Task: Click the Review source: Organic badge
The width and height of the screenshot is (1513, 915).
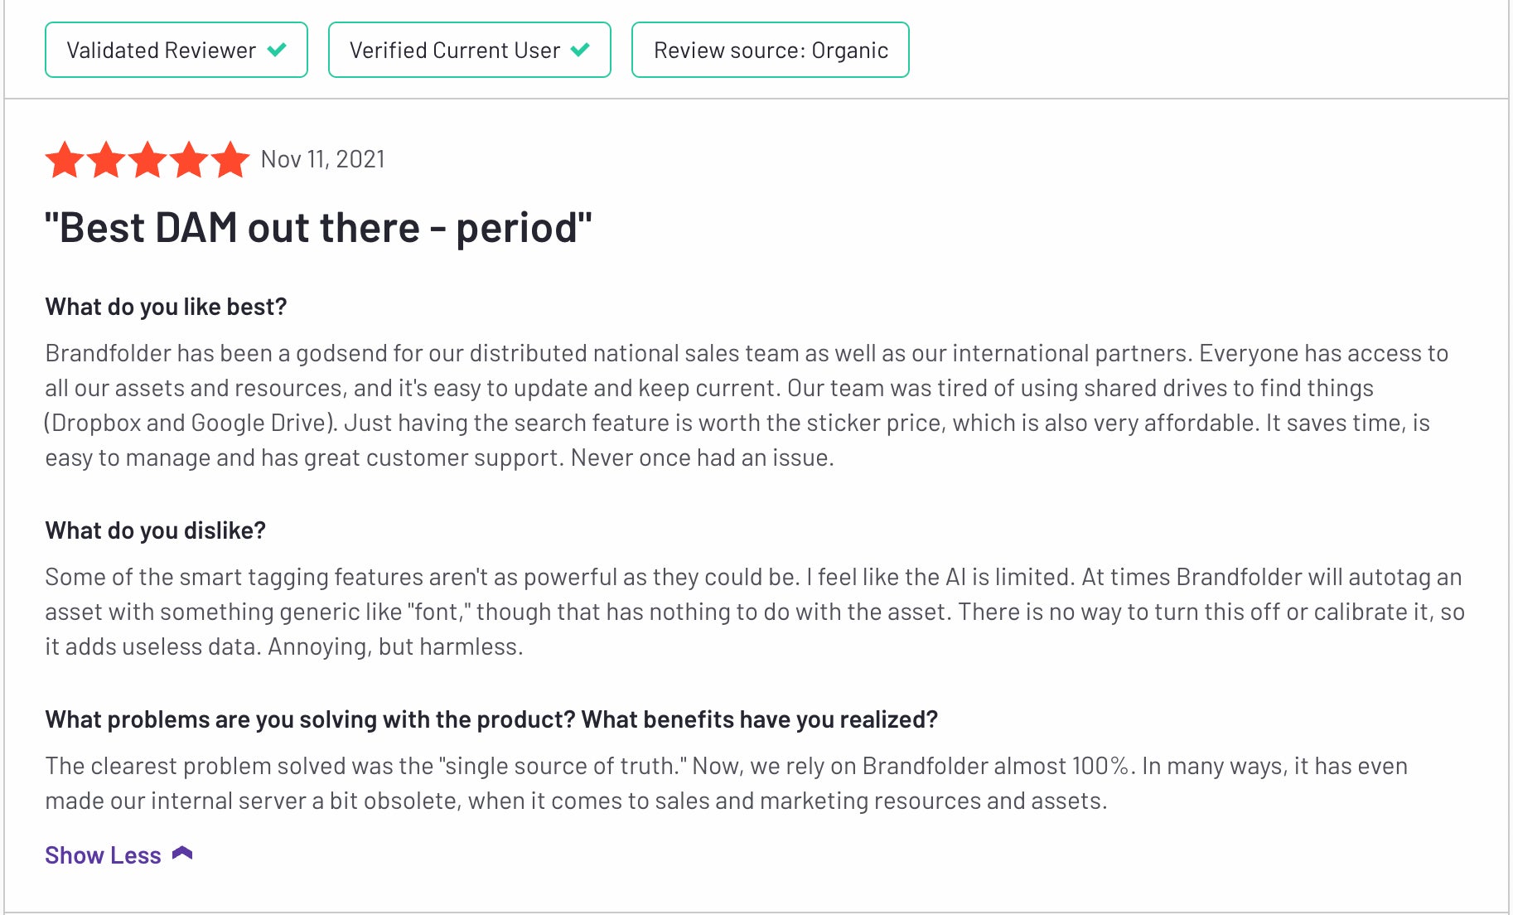Action: click(x=771, y=50)
